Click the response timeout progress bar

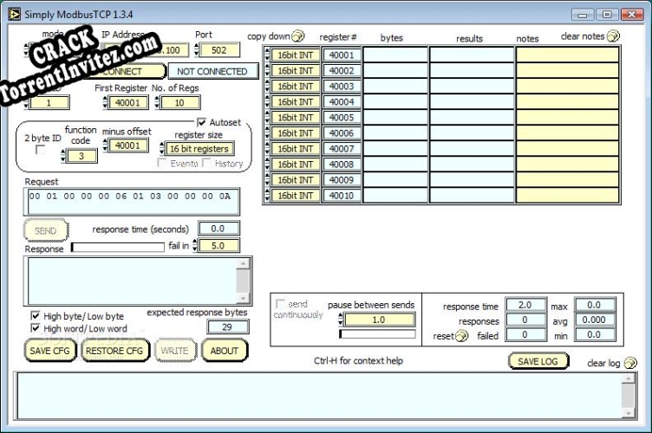(x=118, y=247)
